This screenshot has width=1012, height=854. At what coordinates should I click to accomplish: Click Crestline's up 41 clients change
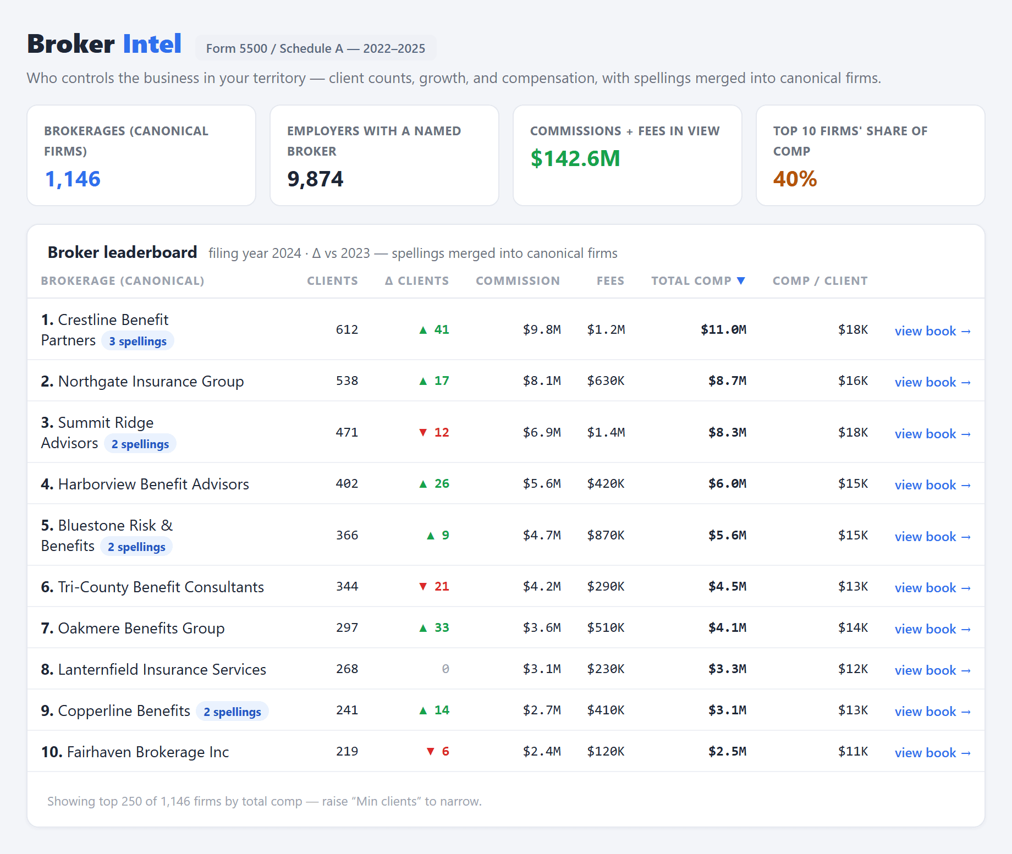[x=434, y=329]
